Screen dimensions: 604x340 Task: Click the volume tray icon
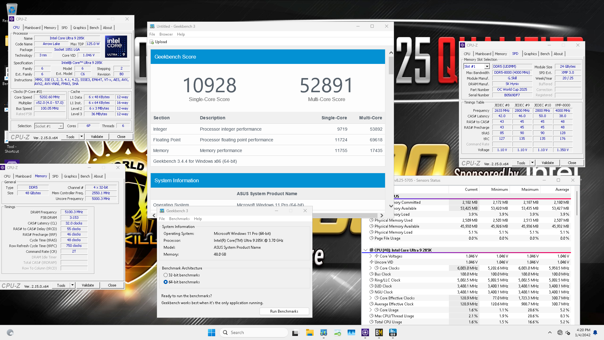coord(568,332)
